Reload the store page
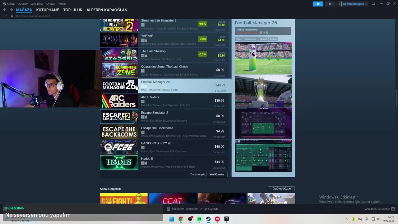The height and width of the screenshot is (224, 398). point(5,16)
